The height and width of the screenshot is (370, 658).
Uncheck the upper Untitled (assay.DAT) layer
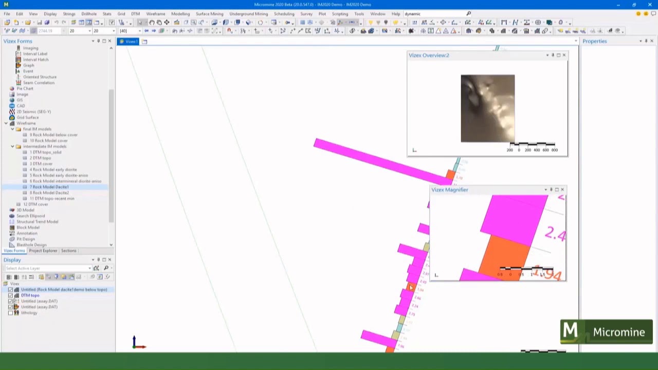point(10,301)
